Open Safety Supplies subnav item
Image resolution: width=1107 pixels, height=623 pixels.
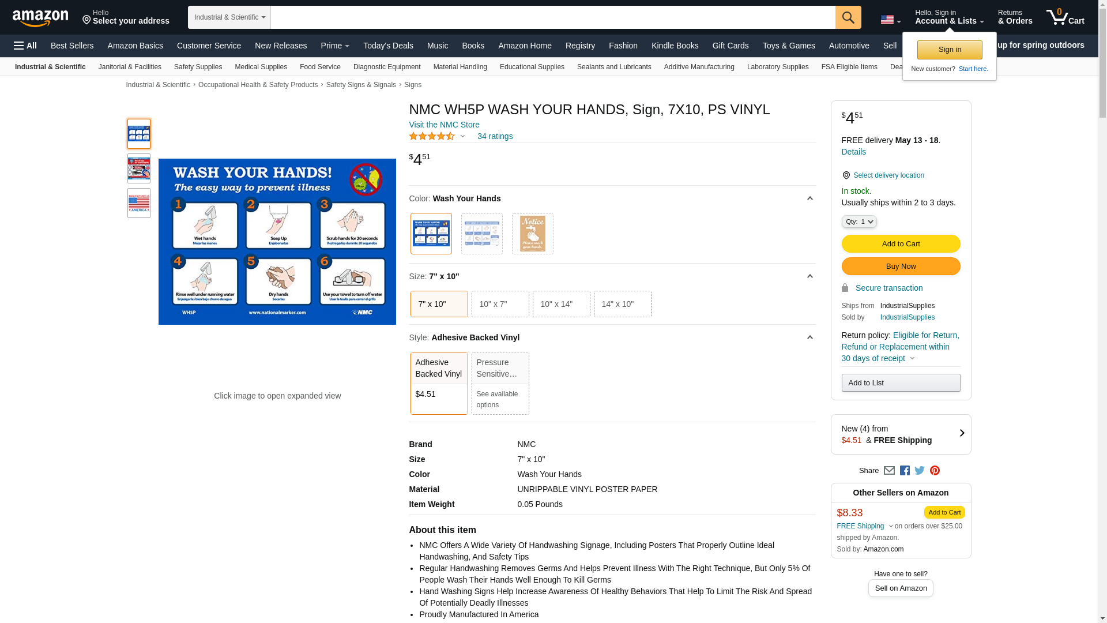198,67
